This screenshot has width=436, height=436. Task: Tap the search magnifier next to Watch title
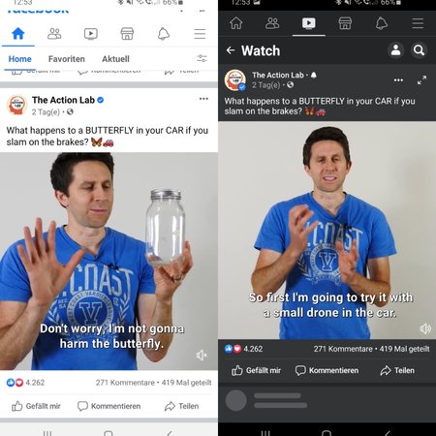tap(419, 50)
